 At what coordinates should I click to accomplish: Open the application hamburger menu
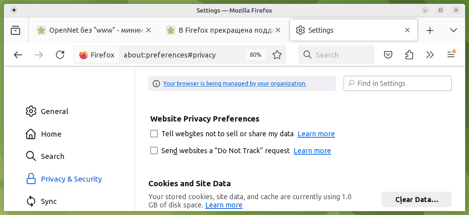click(451, 55)
